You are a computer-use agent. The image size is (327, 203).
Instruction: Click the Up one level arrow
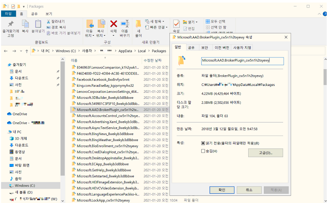click(x=27, y=51)
